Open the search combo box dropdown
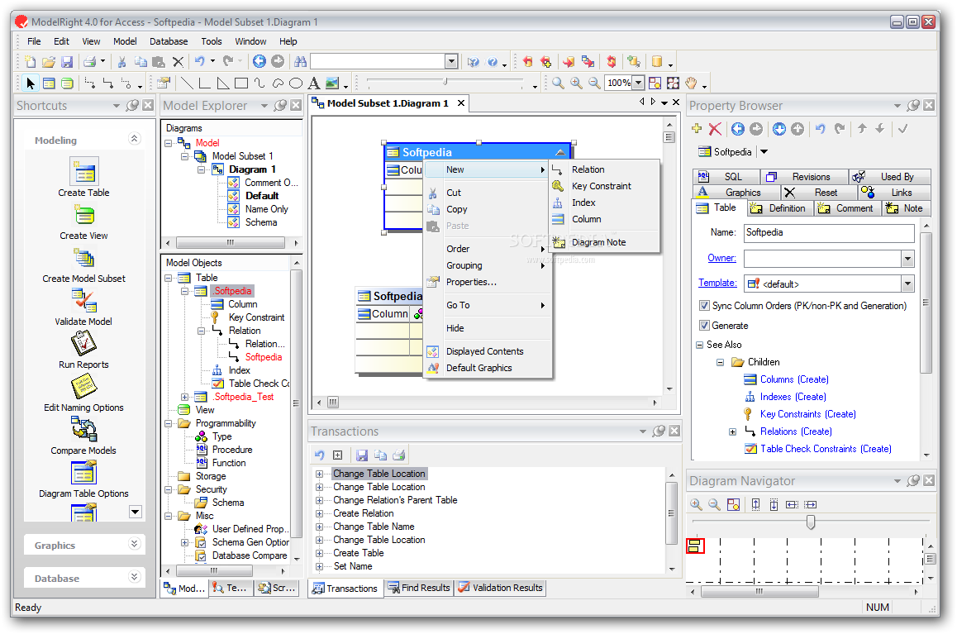 [451, 61]
